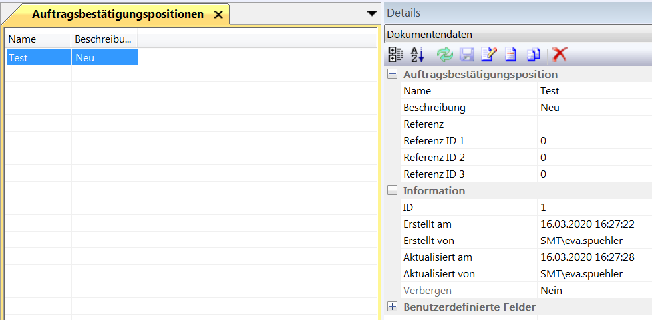This screenshot has height=320, width=652.
Task: Click the new document icon
Action: tap(511, 55)
